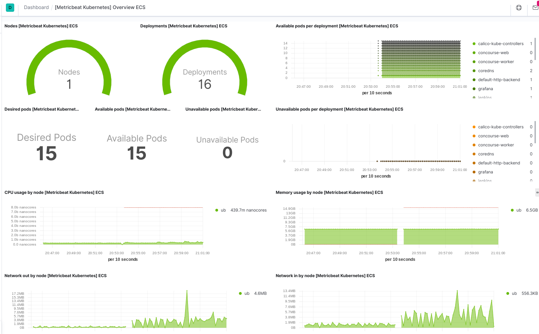The width and height of the screenshot is (539, 334).
Task: Click the CPU usage by node panel title
Action: (x=54, y=192)
